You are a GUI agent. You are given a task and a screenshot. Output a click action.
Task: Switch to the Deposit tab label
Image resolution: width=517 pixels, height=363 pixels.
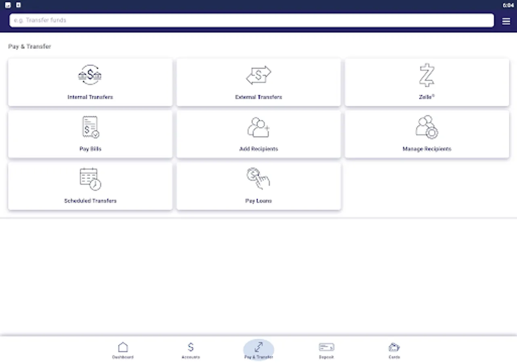[326, 357]
